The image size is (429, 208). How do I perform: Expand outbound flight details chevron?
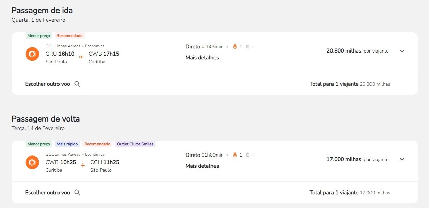coord(402,51)
